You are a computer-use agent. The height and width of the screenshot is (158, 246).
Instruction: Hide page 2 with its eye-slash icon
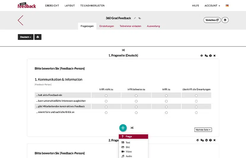[198, 140]
